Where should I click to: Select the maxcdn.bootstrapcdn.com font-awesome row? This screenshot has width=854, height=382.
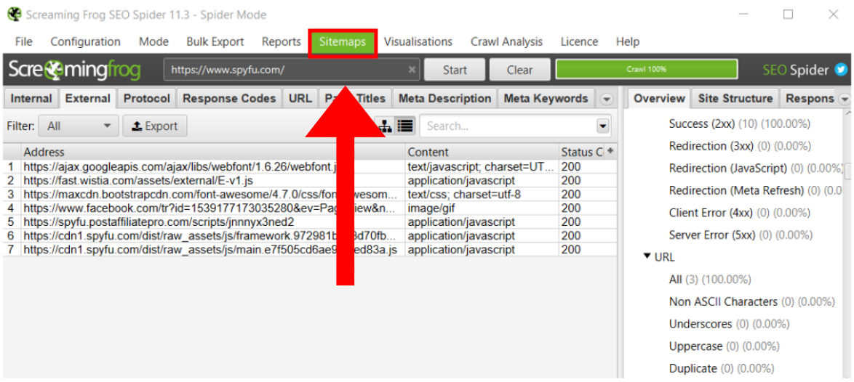[x=310, y=195]
